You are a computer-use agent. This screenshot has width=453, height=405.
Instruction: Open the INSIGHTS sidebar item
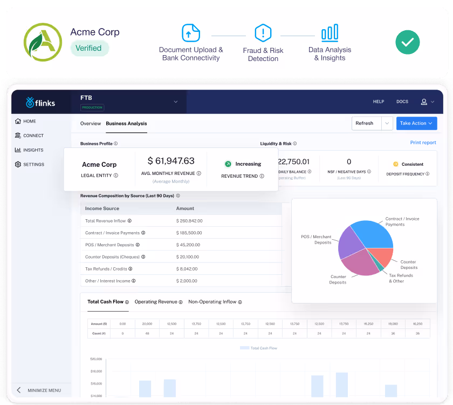29,150
